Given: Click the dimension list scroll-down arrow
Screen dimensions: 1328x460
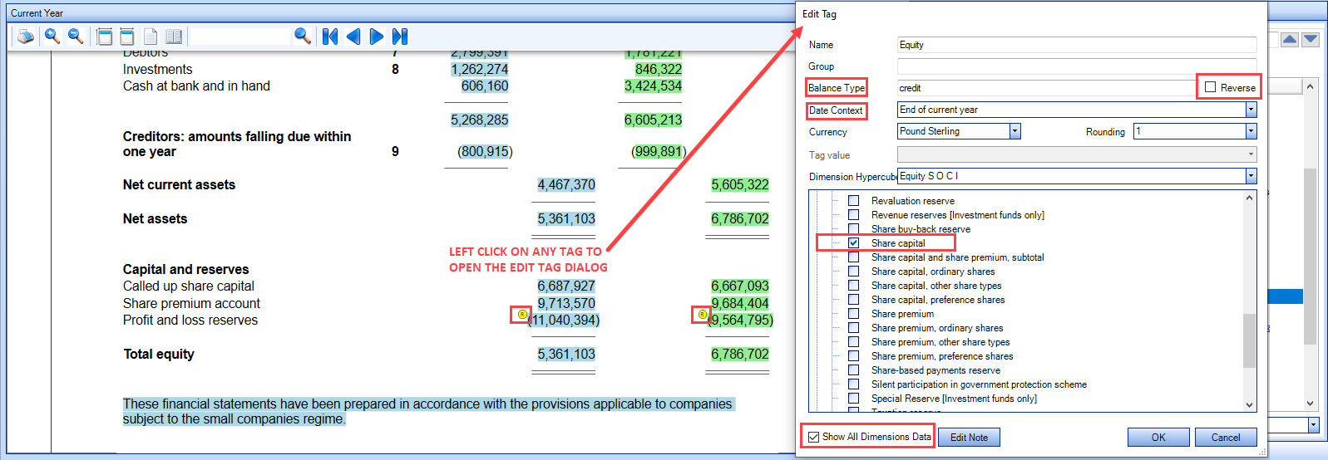Looking at the screenshot, I should [x=1249, y=405].
